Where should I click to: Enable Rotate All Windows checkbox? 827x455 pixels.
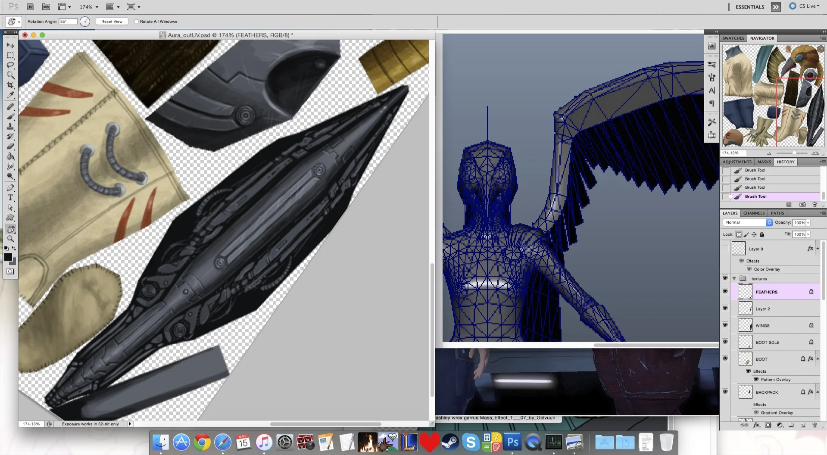click(137, 22)
